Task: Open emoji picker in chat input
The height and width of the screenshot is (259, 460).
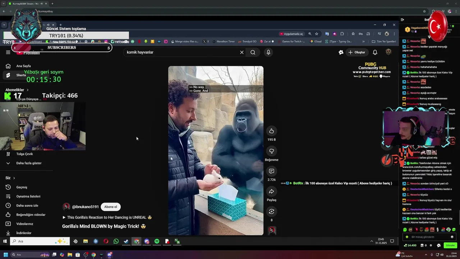Action: pyautogui.click(x=452, y=237)
